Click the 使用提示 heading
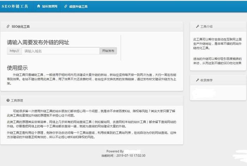The height and width of the screenshot is (166, 247). coord(17,68)
